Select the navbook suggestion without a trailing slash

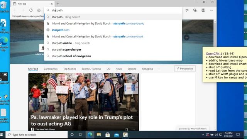pyautogui.click(x=113, y=36)
